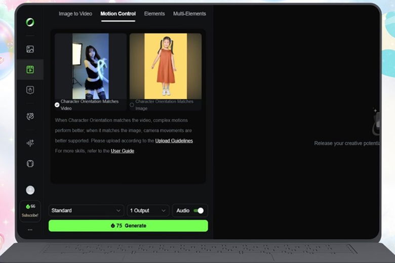This screenshot has width=395, height=263.
Task: Click the 'Release your creative potential' text
Action: (347, 143)
